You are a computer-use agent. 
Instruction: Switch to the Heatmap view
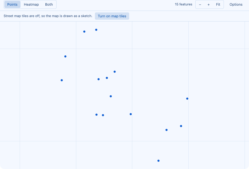(31, 4)
